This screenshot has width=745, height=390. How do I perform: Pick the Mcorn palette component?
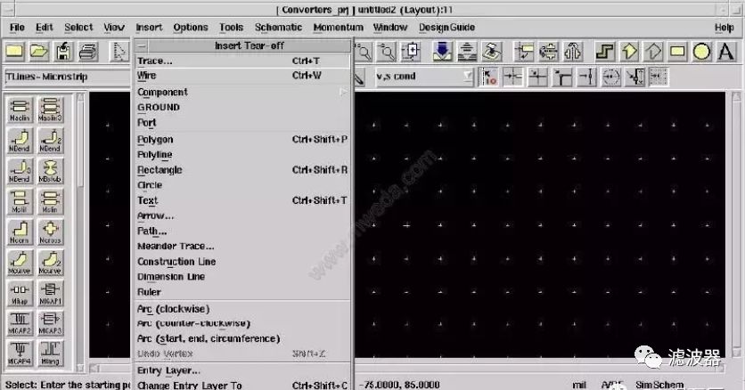click(20, 232)
